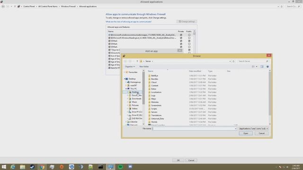The image size is (303, 170).
Task: Open the Extras folder
Action: click(153, 89)
